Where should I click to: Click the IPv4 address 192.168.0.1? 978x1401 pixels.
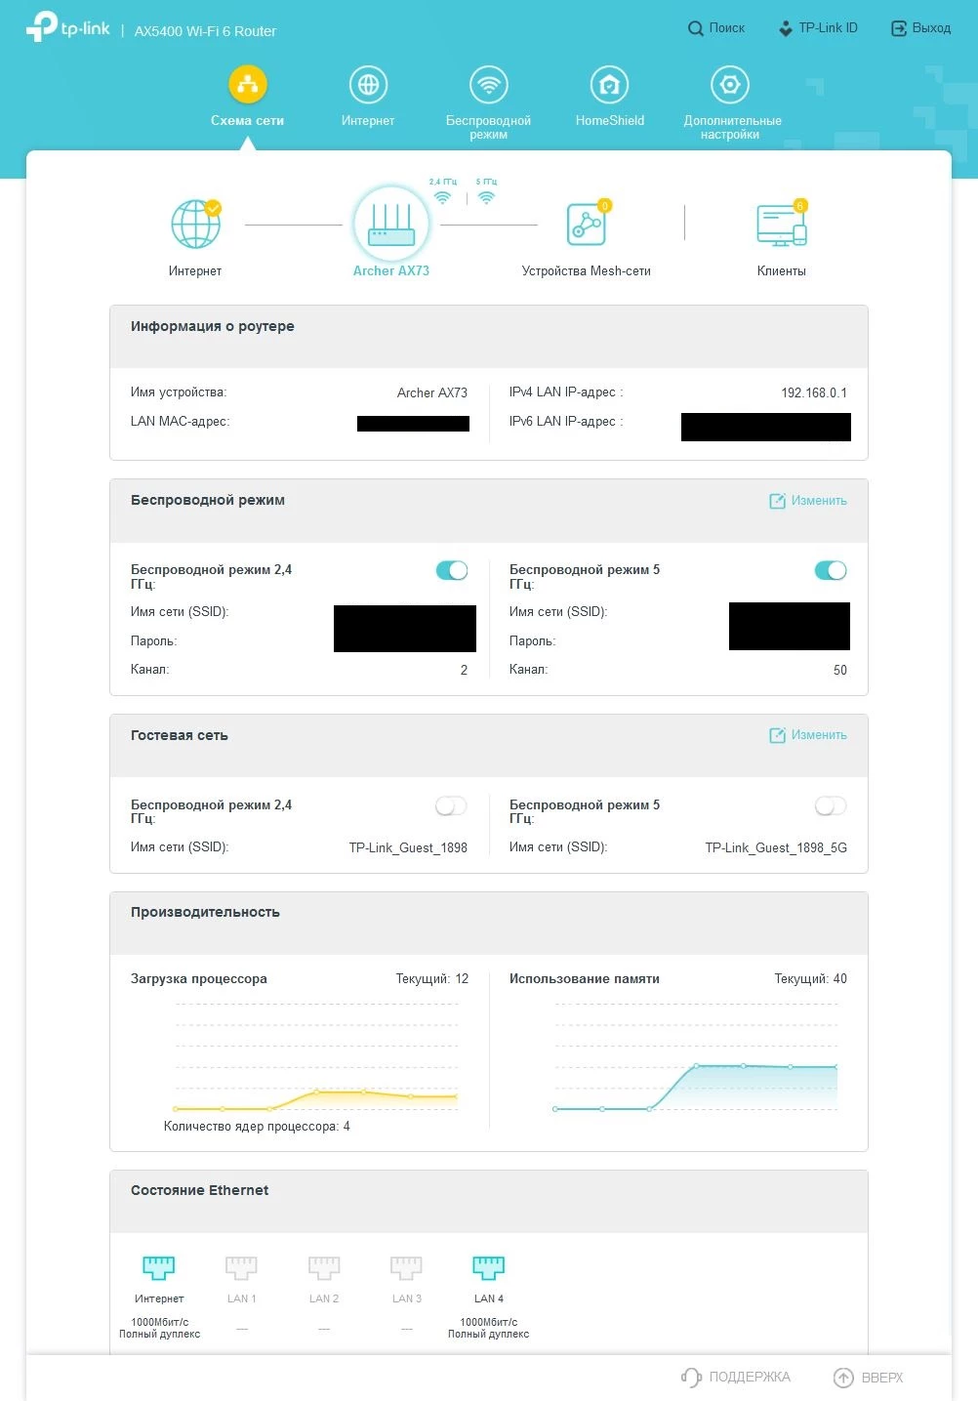click(x=814, y=392)
